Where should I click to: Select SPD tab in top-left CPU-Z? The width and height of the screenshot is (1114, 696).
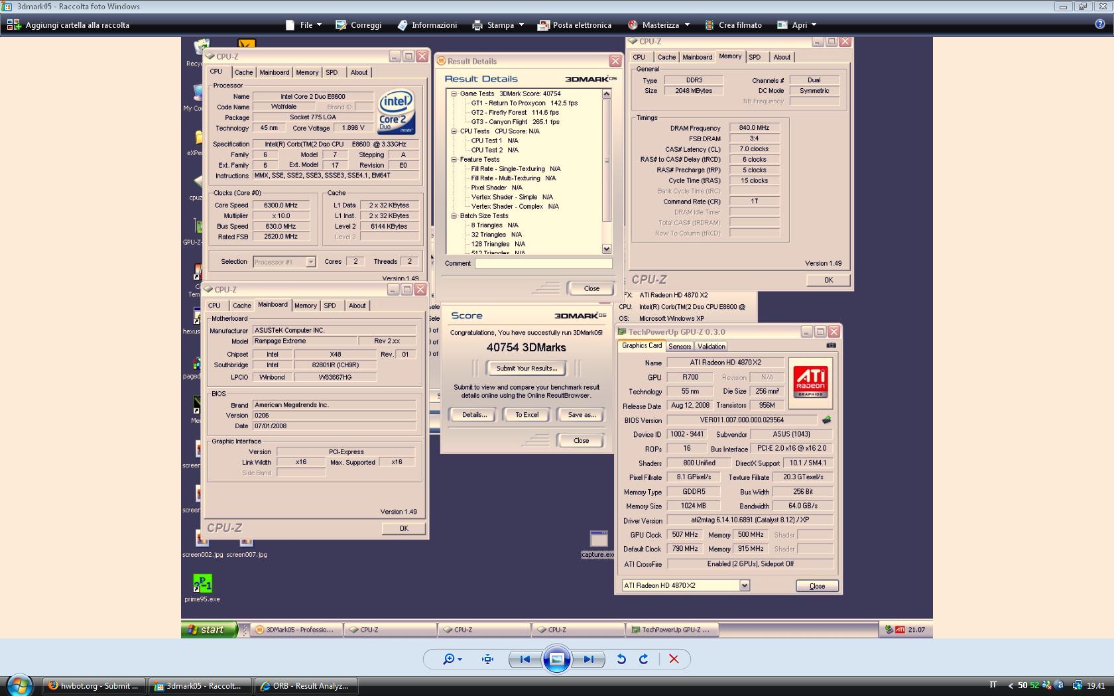point(332,72)
